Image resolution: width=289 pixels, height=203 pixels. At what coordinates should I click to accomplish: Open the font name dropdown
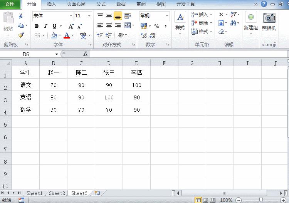[x=71, y=16]
